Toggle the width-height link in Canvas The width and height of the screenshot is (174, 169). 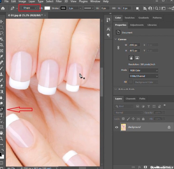pyautogui.click(x=118, y=48)
